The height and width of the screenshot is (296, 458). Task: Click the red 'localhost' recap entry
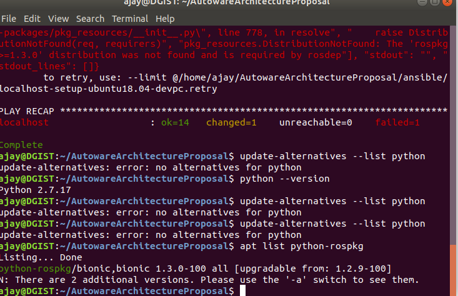tap(24, 122)
